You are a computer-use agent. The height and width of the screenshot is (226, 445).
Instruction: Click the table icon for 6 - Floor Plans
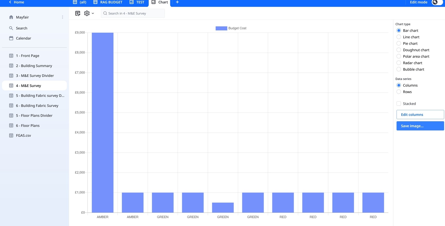(11, 126)
